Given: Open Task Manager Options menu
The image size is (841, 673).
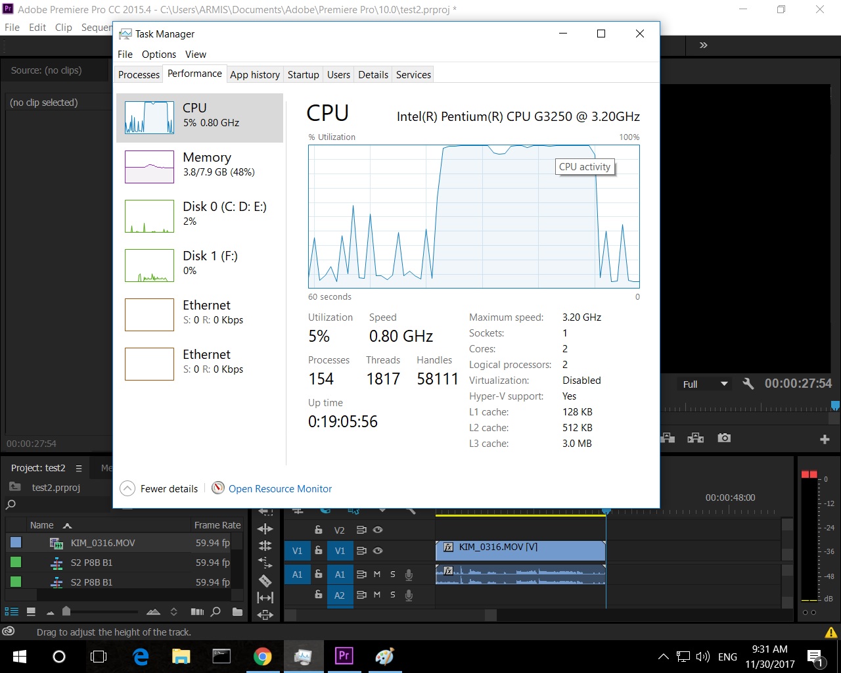Looking at the screenshot, I should (159, 54).
